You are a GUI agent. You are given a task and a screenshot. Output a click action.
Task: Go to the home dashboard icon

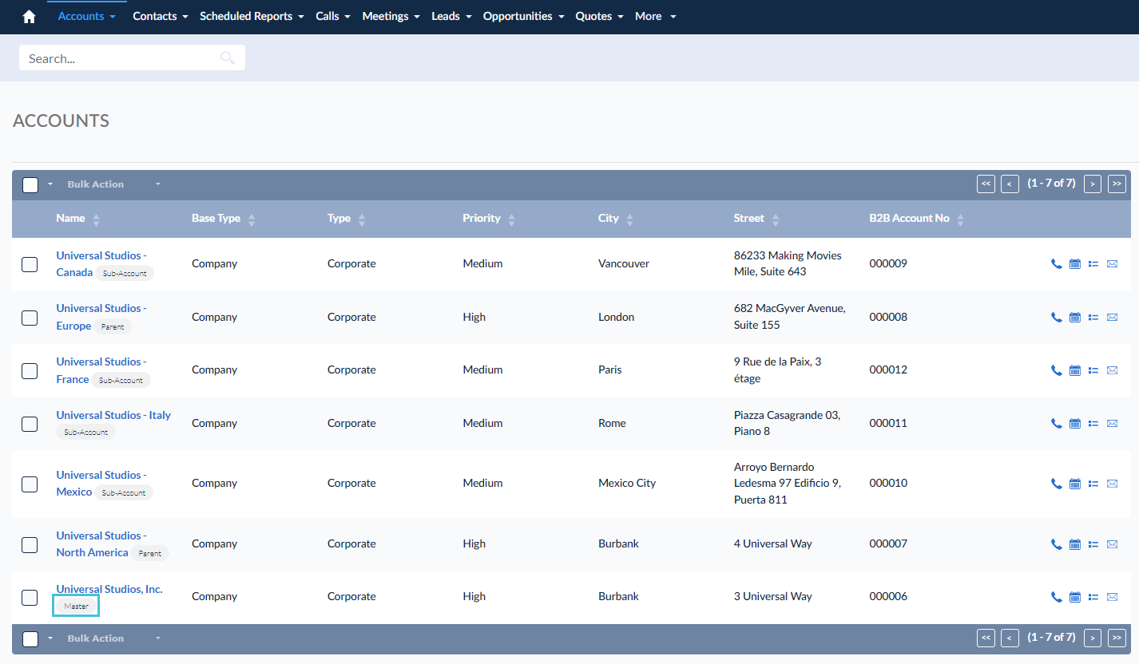tap(30, 17)
